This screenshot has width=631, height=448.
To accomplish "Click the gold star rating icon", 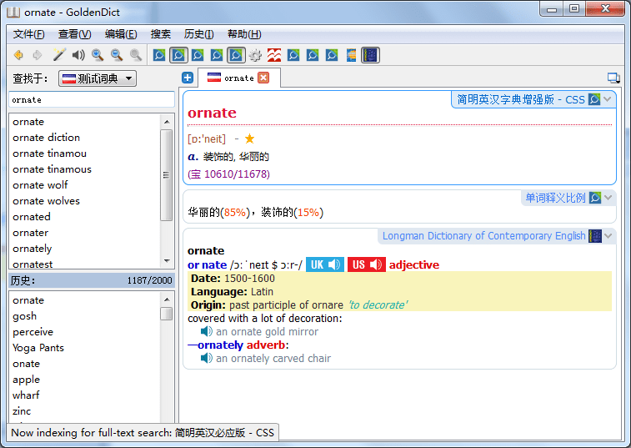I will point(249,139).
